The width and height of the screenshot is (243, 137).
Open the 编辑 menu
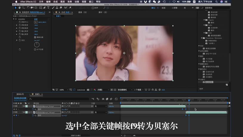click(x=48, y=2)
